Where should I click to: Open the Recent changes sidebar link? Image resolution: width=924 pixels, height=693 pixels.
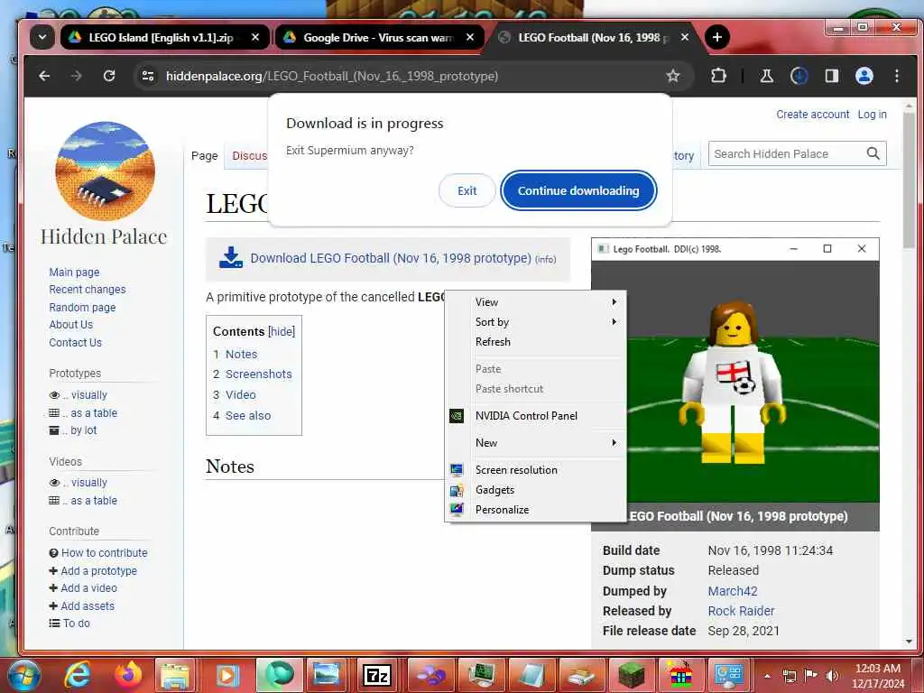(x=88, y=290)
